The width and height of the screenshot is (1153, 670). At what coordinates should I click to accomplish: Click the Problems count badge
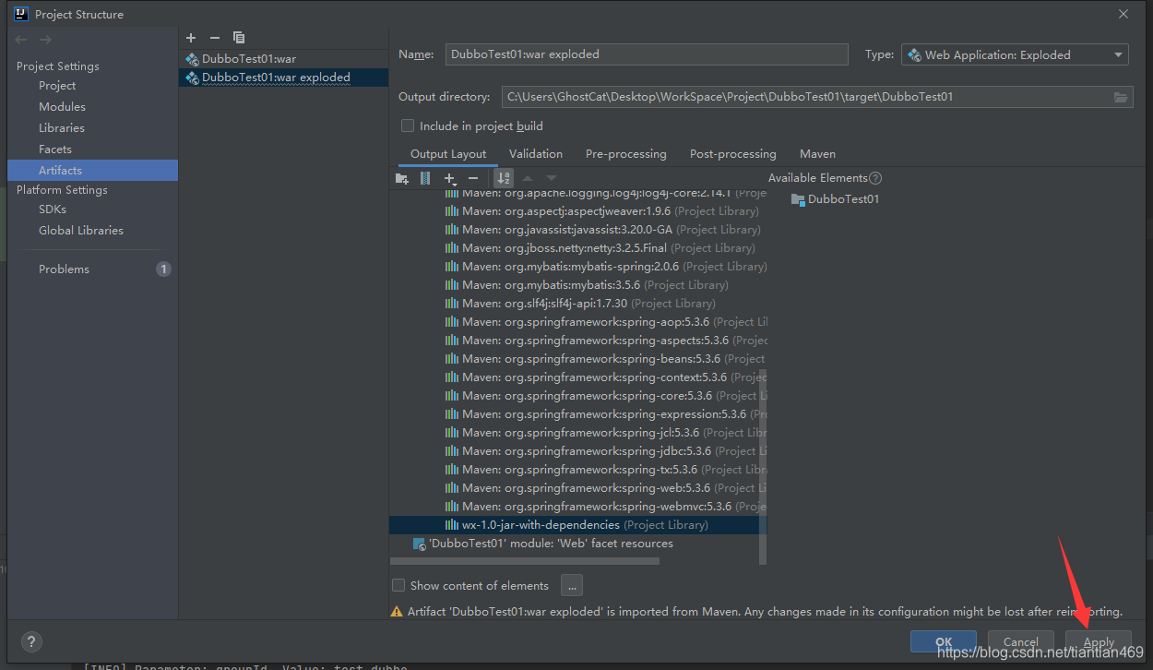tap(163, 269)
